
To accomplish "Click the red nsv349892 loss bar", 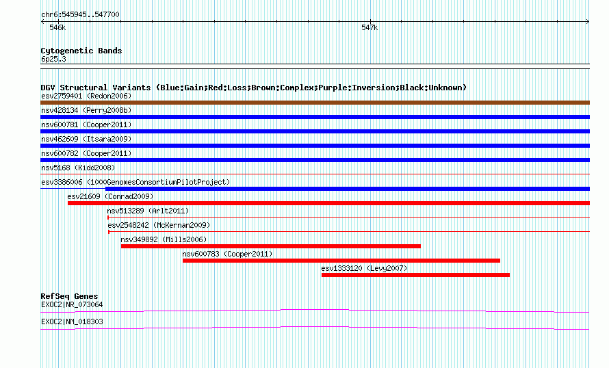I will 271,246.
